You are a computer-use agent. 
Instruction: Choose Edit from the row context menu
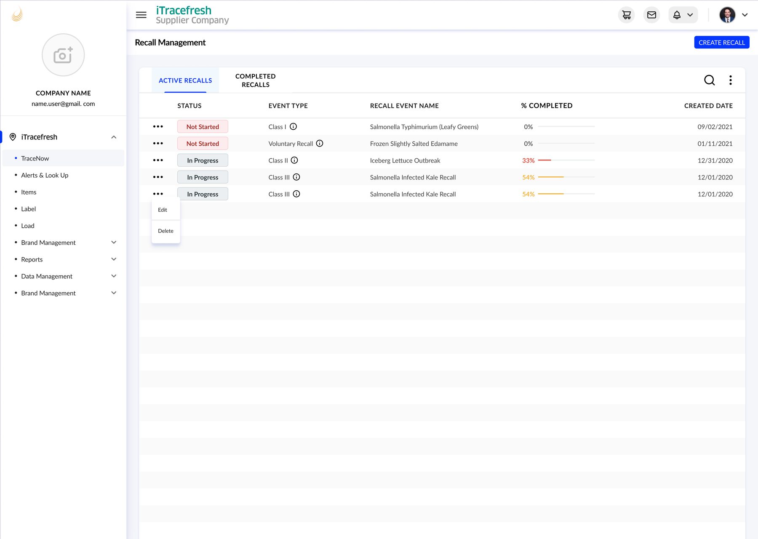[165, 210]
